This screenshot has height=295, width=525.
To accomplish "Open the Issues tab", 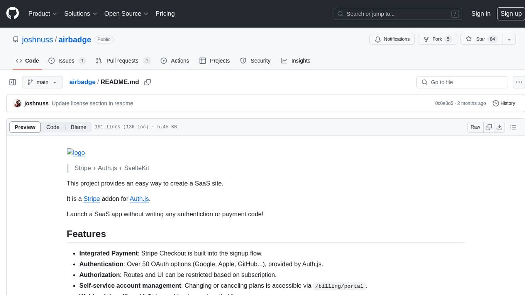I will pyautogui.click(x=67, y=61).
